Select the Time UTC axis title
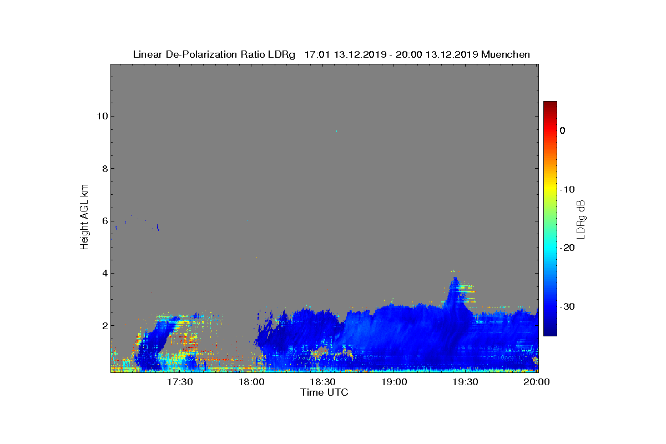Screen dimensions: 666x444 (x=325, y=392)
